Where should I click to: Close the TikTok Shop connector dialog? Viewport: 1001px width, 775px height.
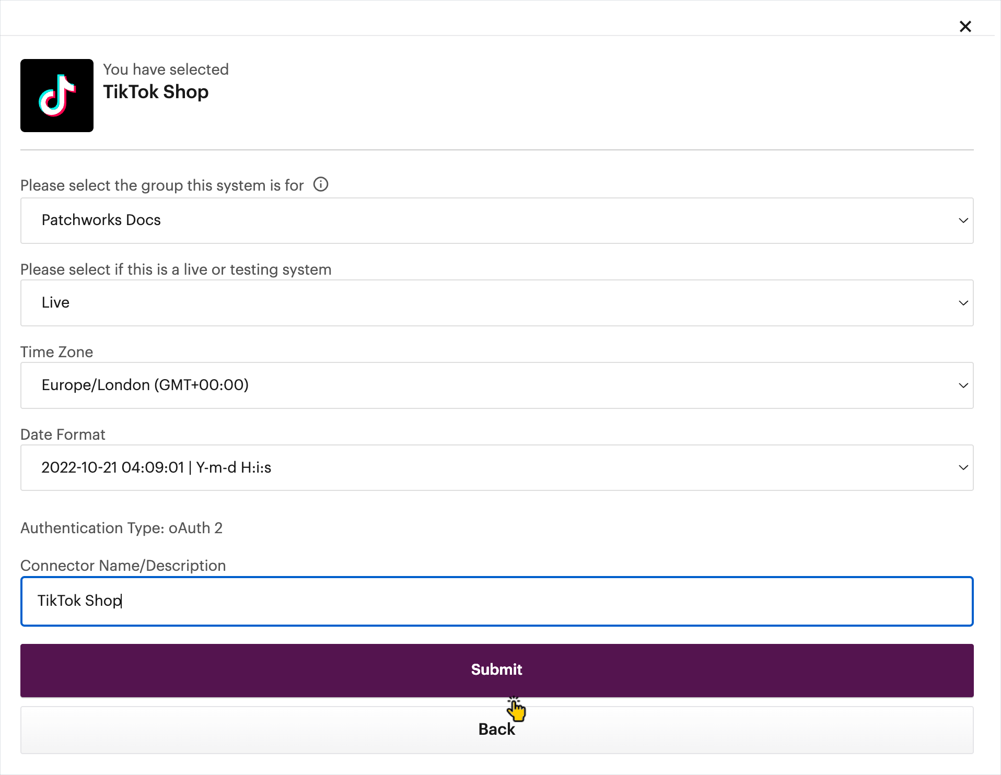965,26
